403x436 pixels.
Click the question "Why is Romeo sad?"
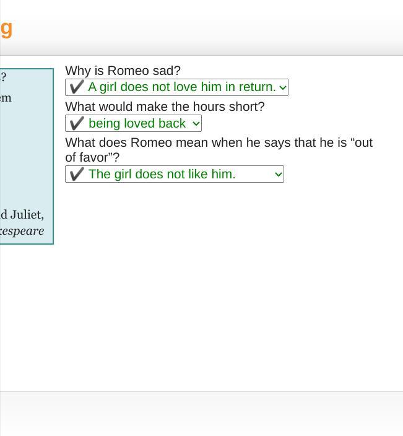tap(123, 71)
